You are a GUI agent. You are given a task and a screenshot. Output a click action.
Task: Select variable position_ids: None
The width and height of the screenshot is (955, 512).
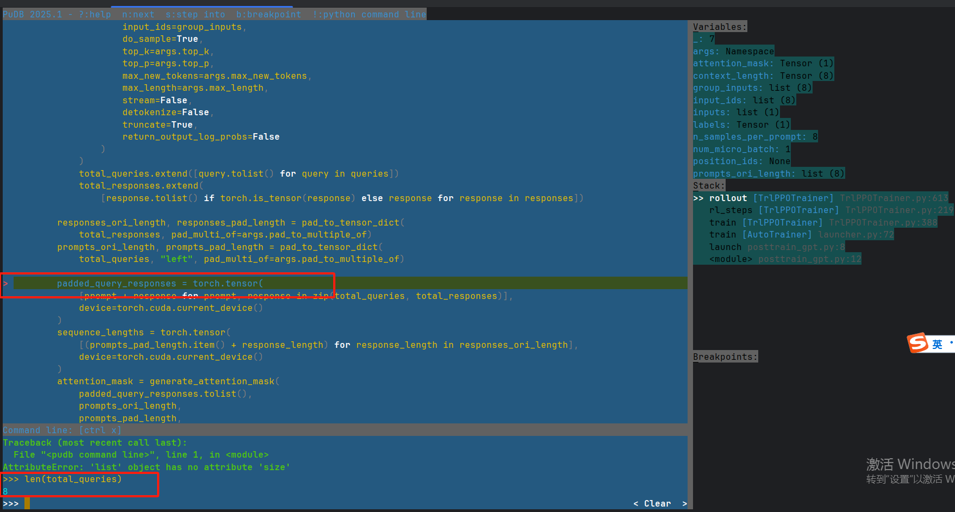click(741, 161)
